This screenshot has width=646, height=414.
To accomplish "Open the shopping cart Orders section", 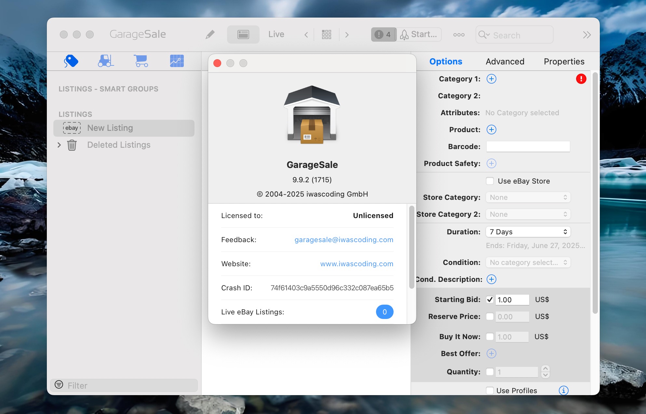I will pos(141,61).
